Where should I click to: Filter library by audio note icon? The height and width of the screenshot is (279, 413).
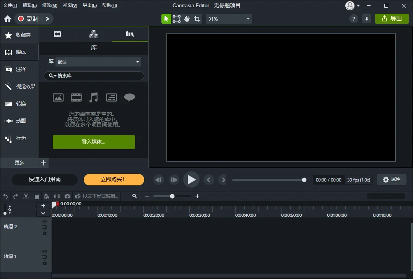94,97
